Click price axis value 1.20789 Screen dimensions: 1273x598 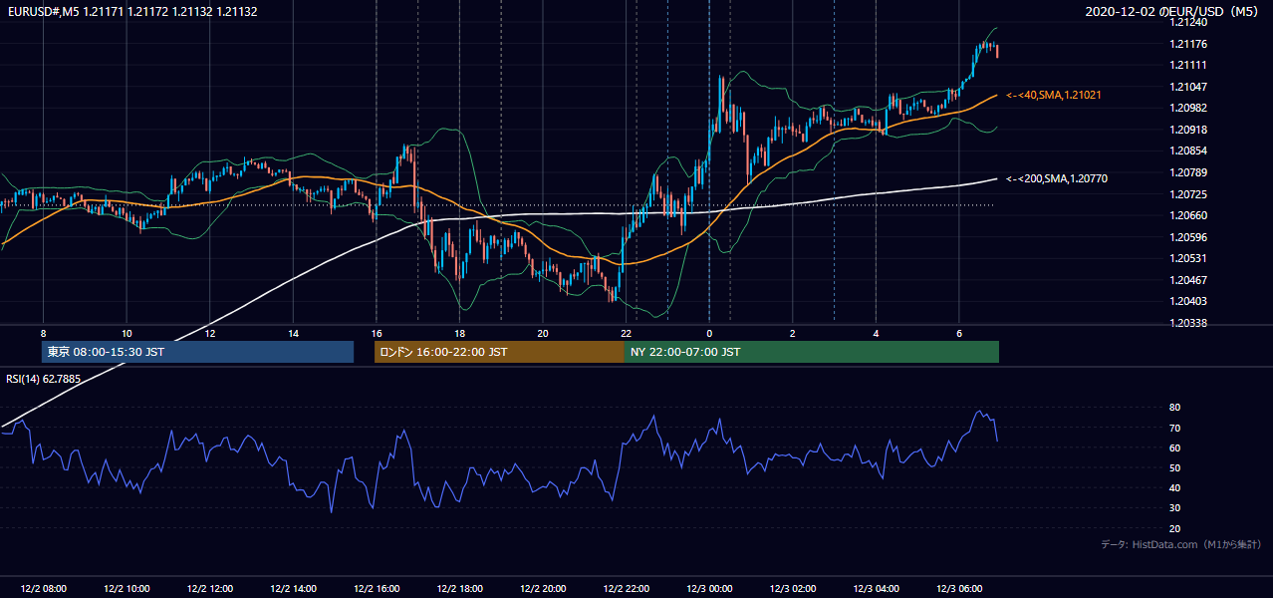pyautogui.click(x=1188, y=172)
